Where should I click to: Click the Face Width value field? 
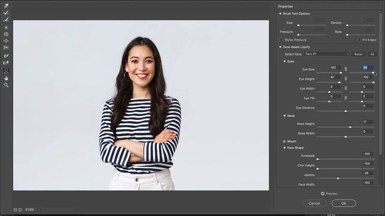point(368,182)
